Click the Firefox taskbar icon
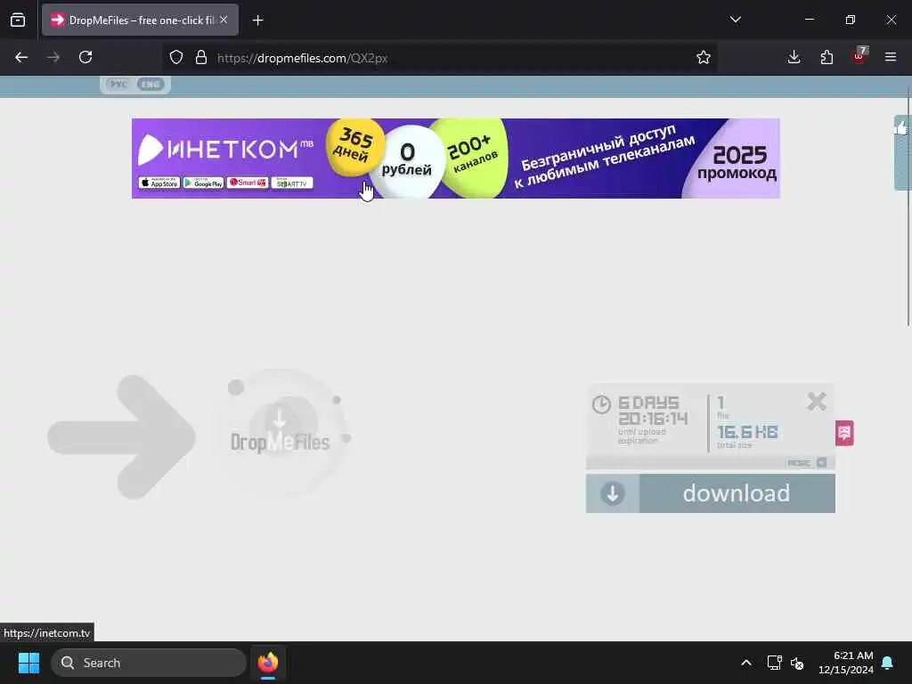The height and width of the screenshot is (684, 912). pyautogui.click(x=268, y=663)
